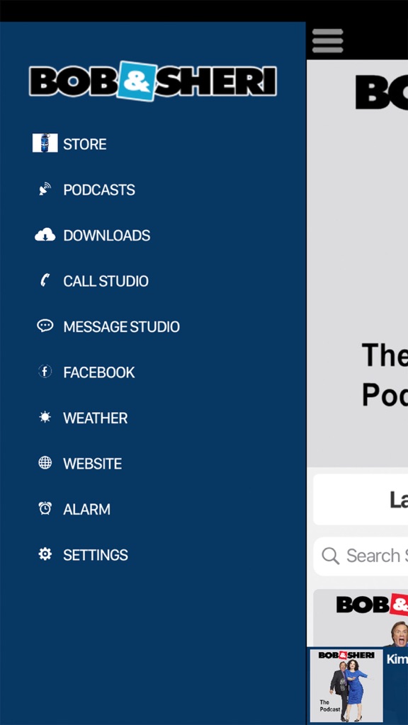Viewport: 408px width, 725px height.
Task: Open WEBSITE menu entry
Action: point(93,464)
